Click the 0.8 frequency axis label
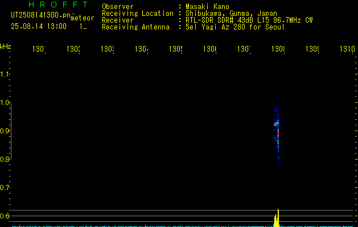This screenshot has width=358, height=227. pos(5,159)
